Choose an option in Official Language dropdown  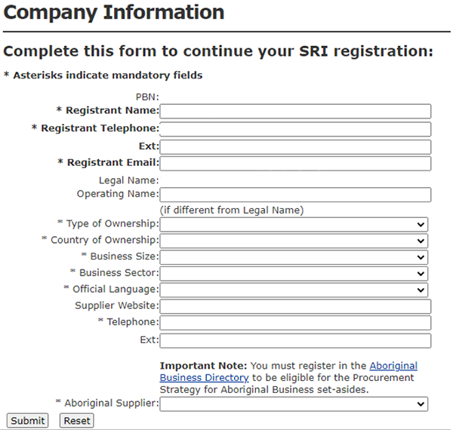click(294, 290)
